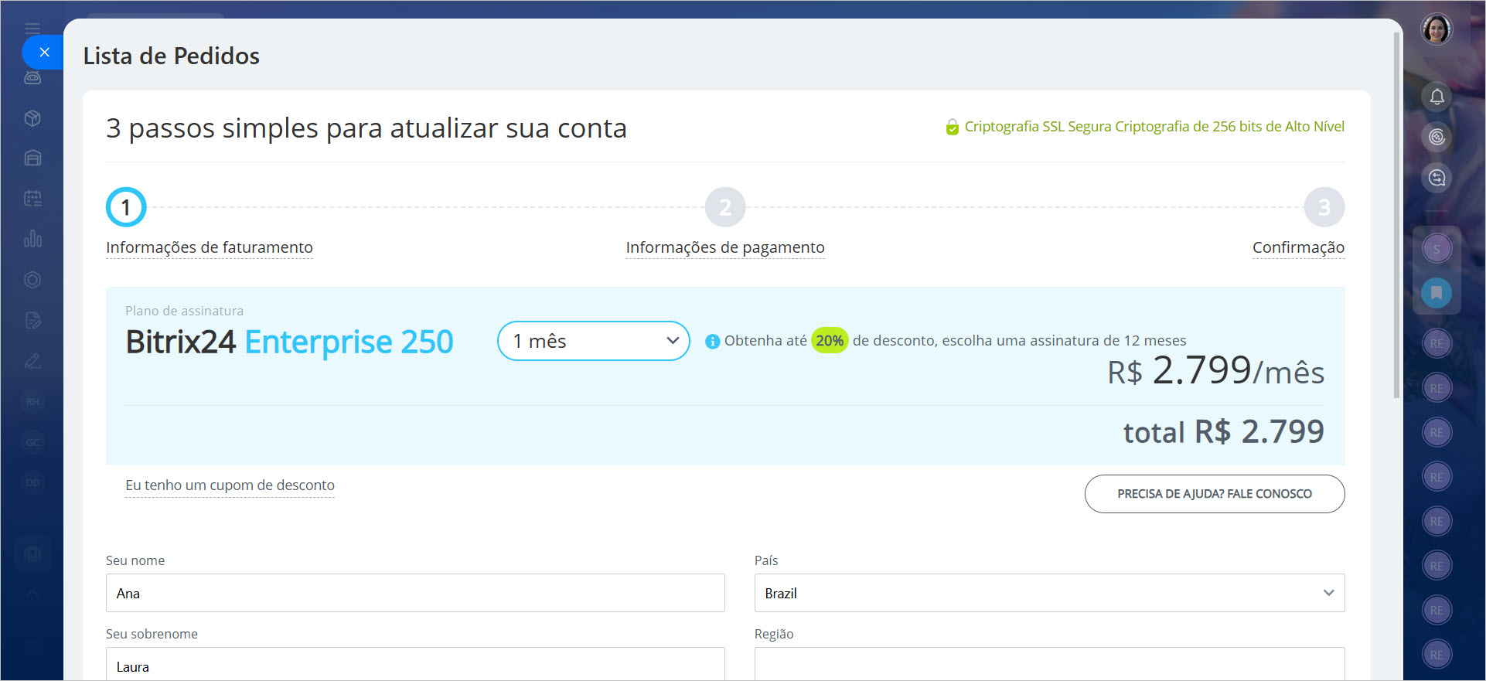The height and width of the screenshot is (681, 1486).
Task: Open the País dropdown showing Brazil
Action: (x=1049, y=593)
